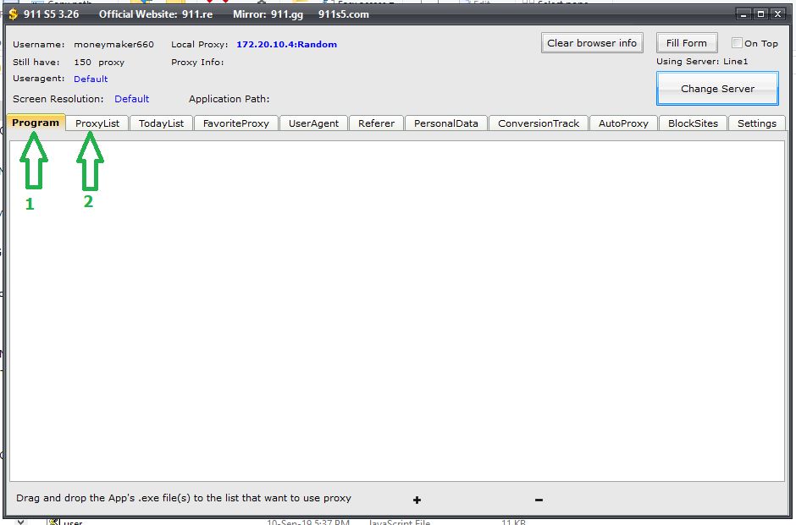Click the minus icon to remove an app
The width and height of the screenshot is (796, 525).
[x=539, y=500]
